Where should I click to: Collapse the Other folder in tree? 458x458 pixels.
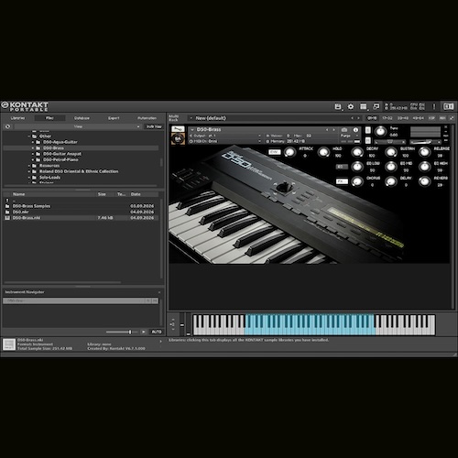29,136
